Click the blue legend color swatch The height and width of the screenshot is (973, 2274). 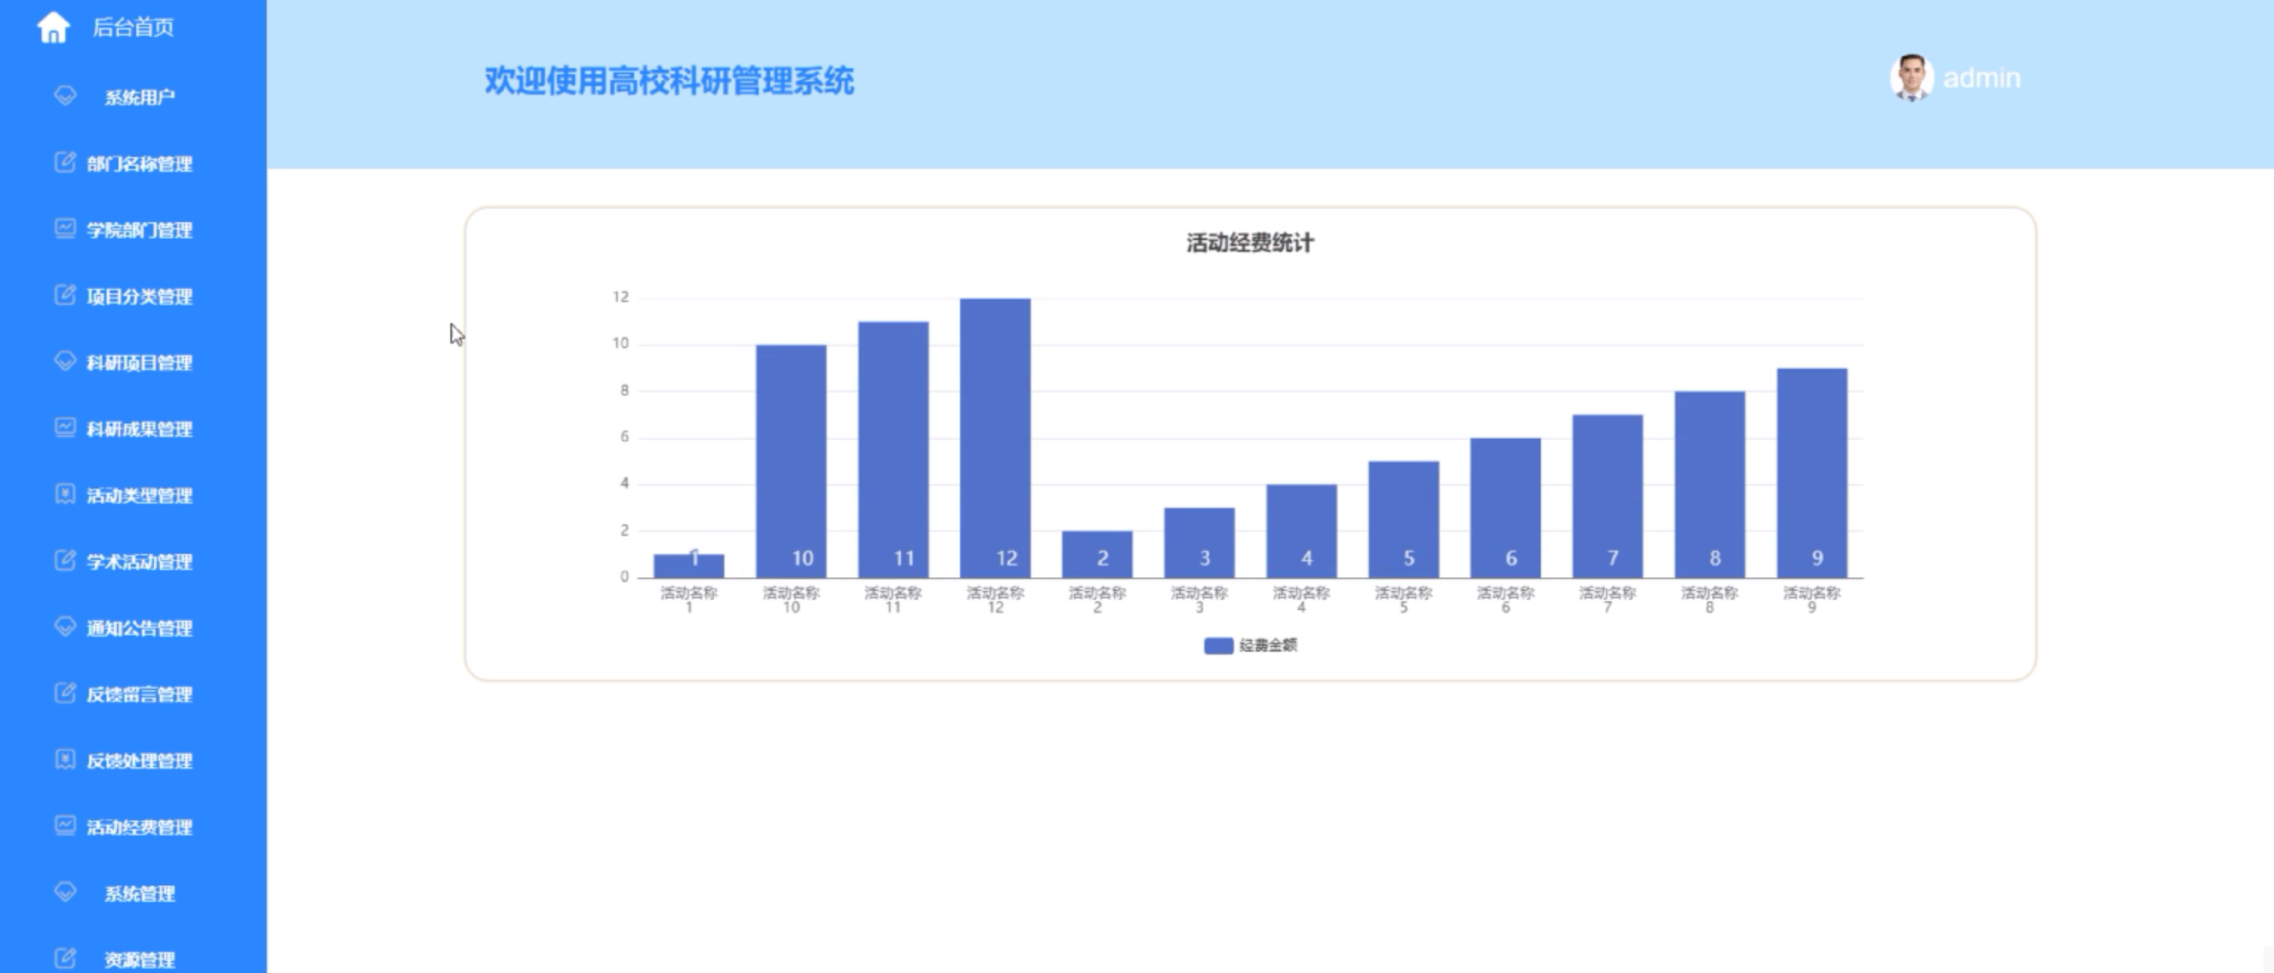1218,646
